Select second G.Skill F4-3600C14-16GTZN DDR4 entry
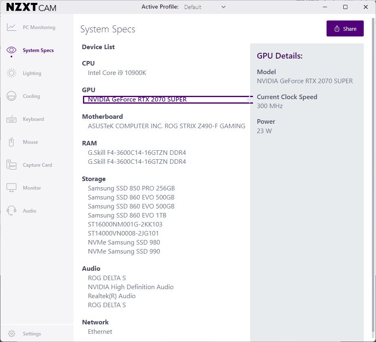 [x=137, y=162]
